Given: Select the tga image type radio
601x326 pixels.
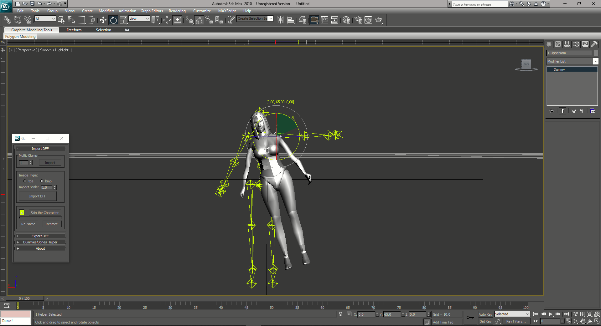Looking at the screenshot, I should pos(25,181).
